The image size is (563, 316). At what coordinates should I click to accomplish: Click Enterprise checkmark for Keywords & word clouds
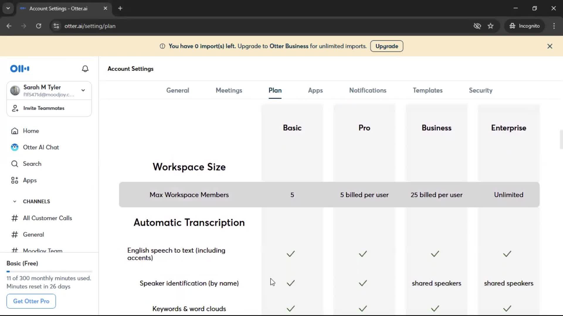[507, 309]
